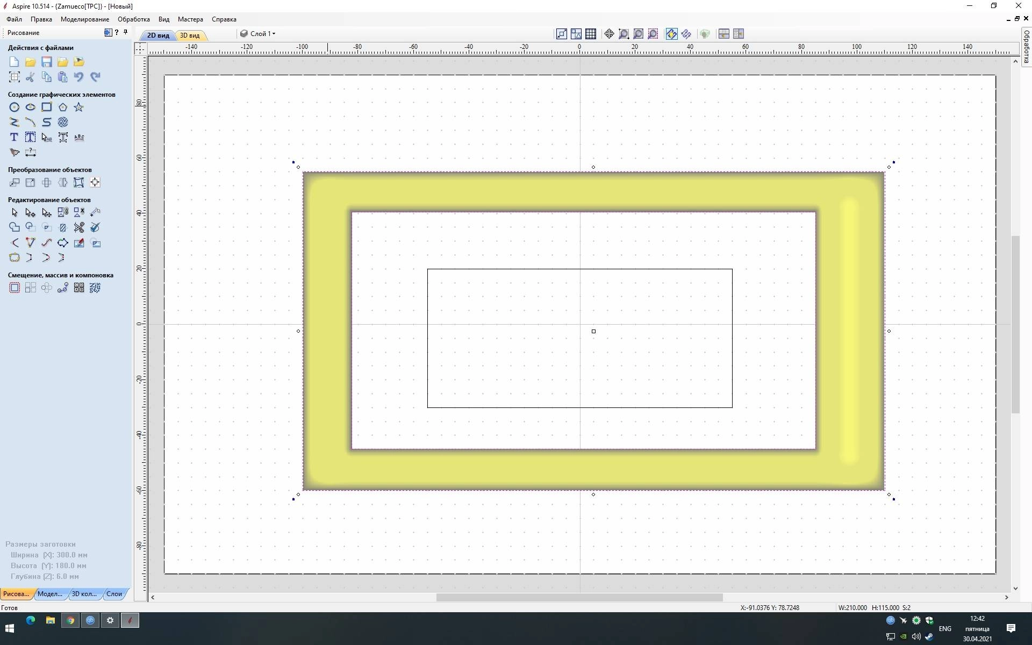Viewport: 1032px width, 645px height.
Task: Click the zoom to selection icon
Action: tap(653, 34)
